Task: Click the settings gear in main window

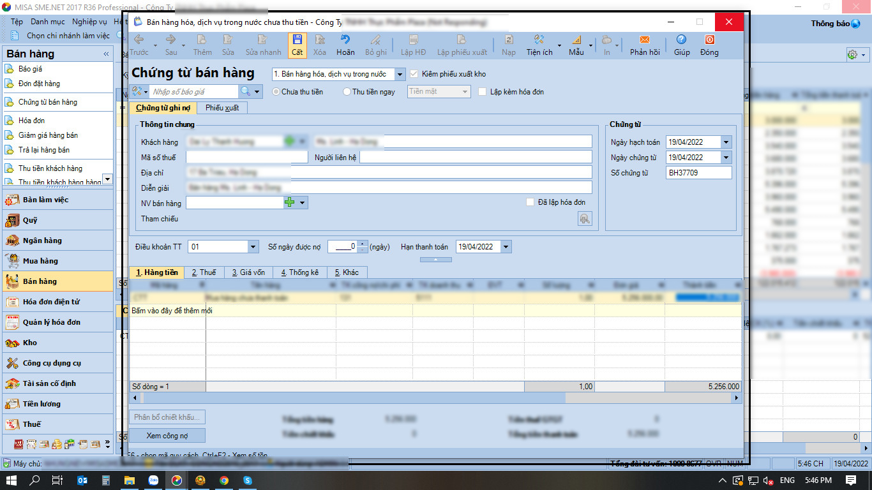Action: pos(852,55)
